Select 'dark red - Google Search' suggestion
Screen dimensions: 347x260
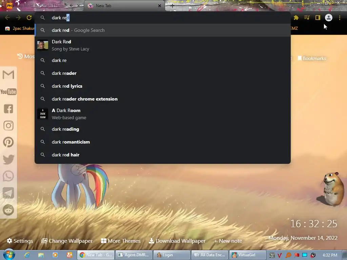[163, 30]
